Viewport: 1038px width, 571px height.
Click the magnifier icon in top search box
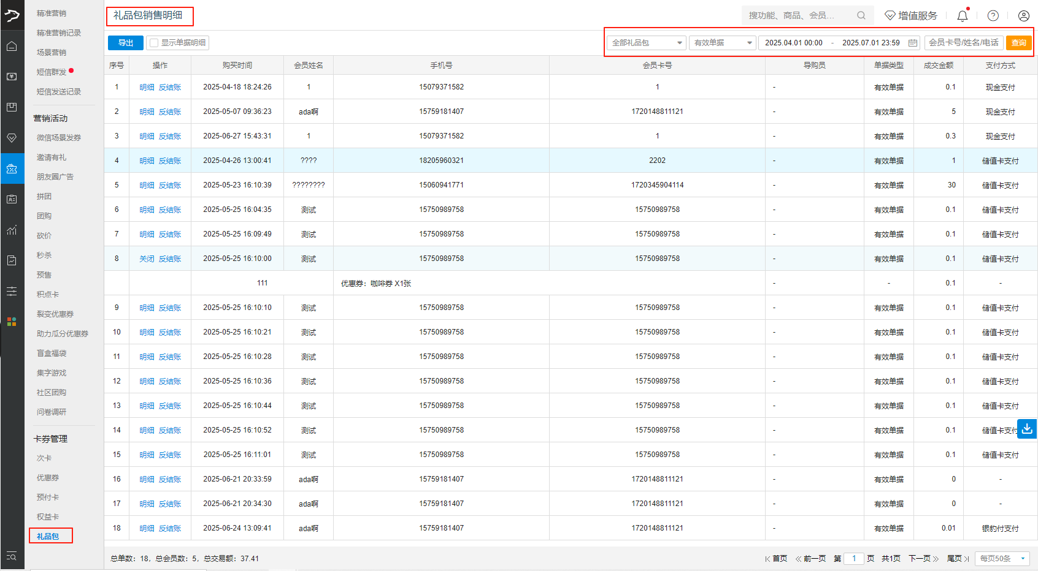[861, 15]
